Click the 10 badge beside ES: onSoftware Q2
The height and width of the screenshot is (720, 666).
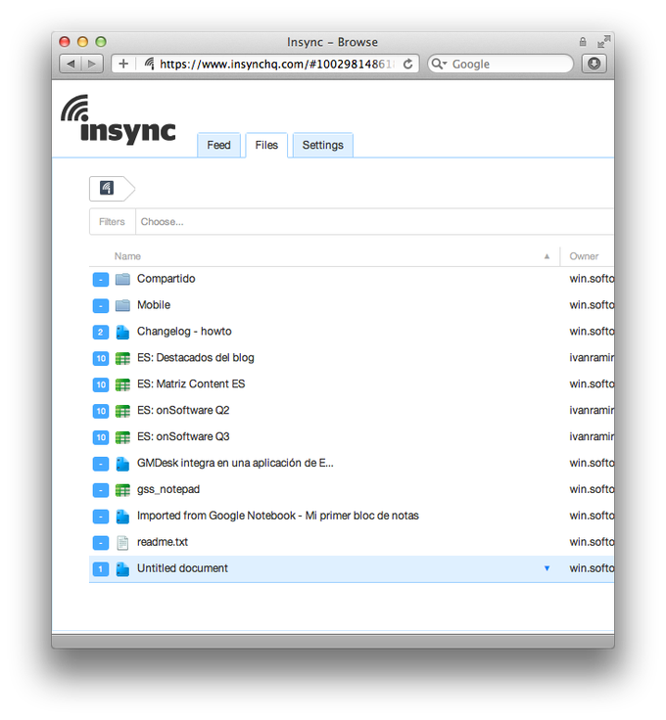coord(101,411)
